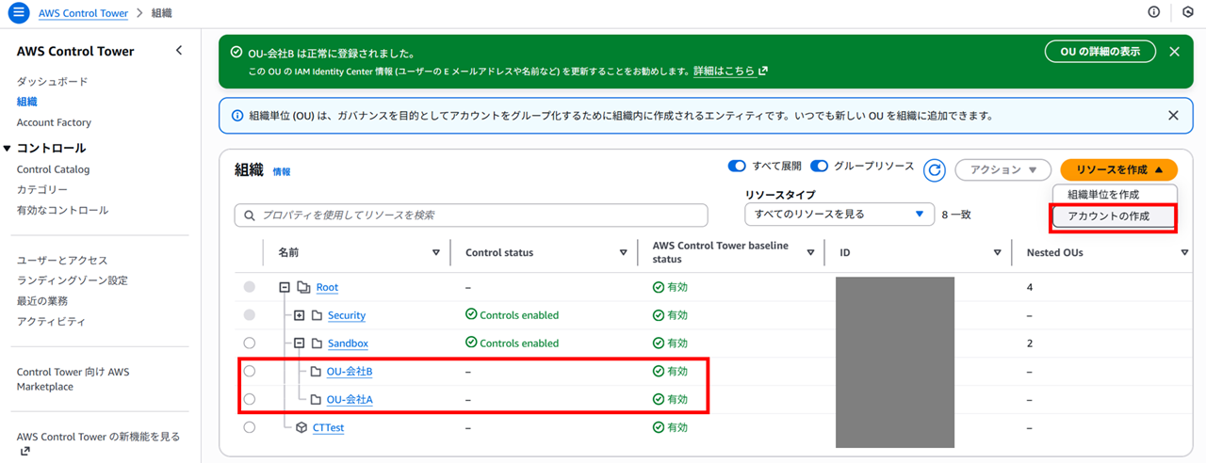This screenshot has height=463, width=1206.
Task: Click the folder icon beside Sandbox
Action: [x=317, y=343]
